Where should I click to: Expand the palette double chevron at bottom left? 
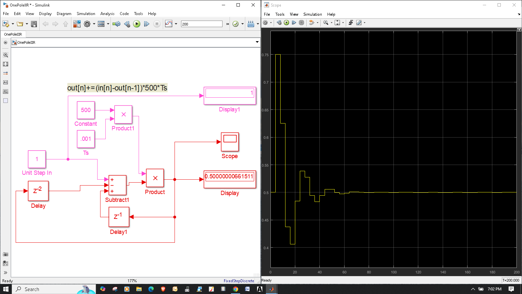6,272
